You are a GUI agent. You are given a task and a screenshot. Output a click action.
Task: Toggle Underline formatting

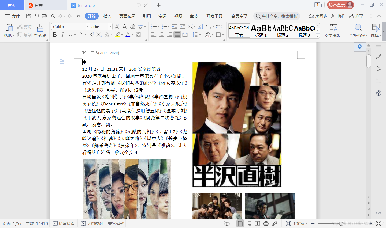coord(70,35)
